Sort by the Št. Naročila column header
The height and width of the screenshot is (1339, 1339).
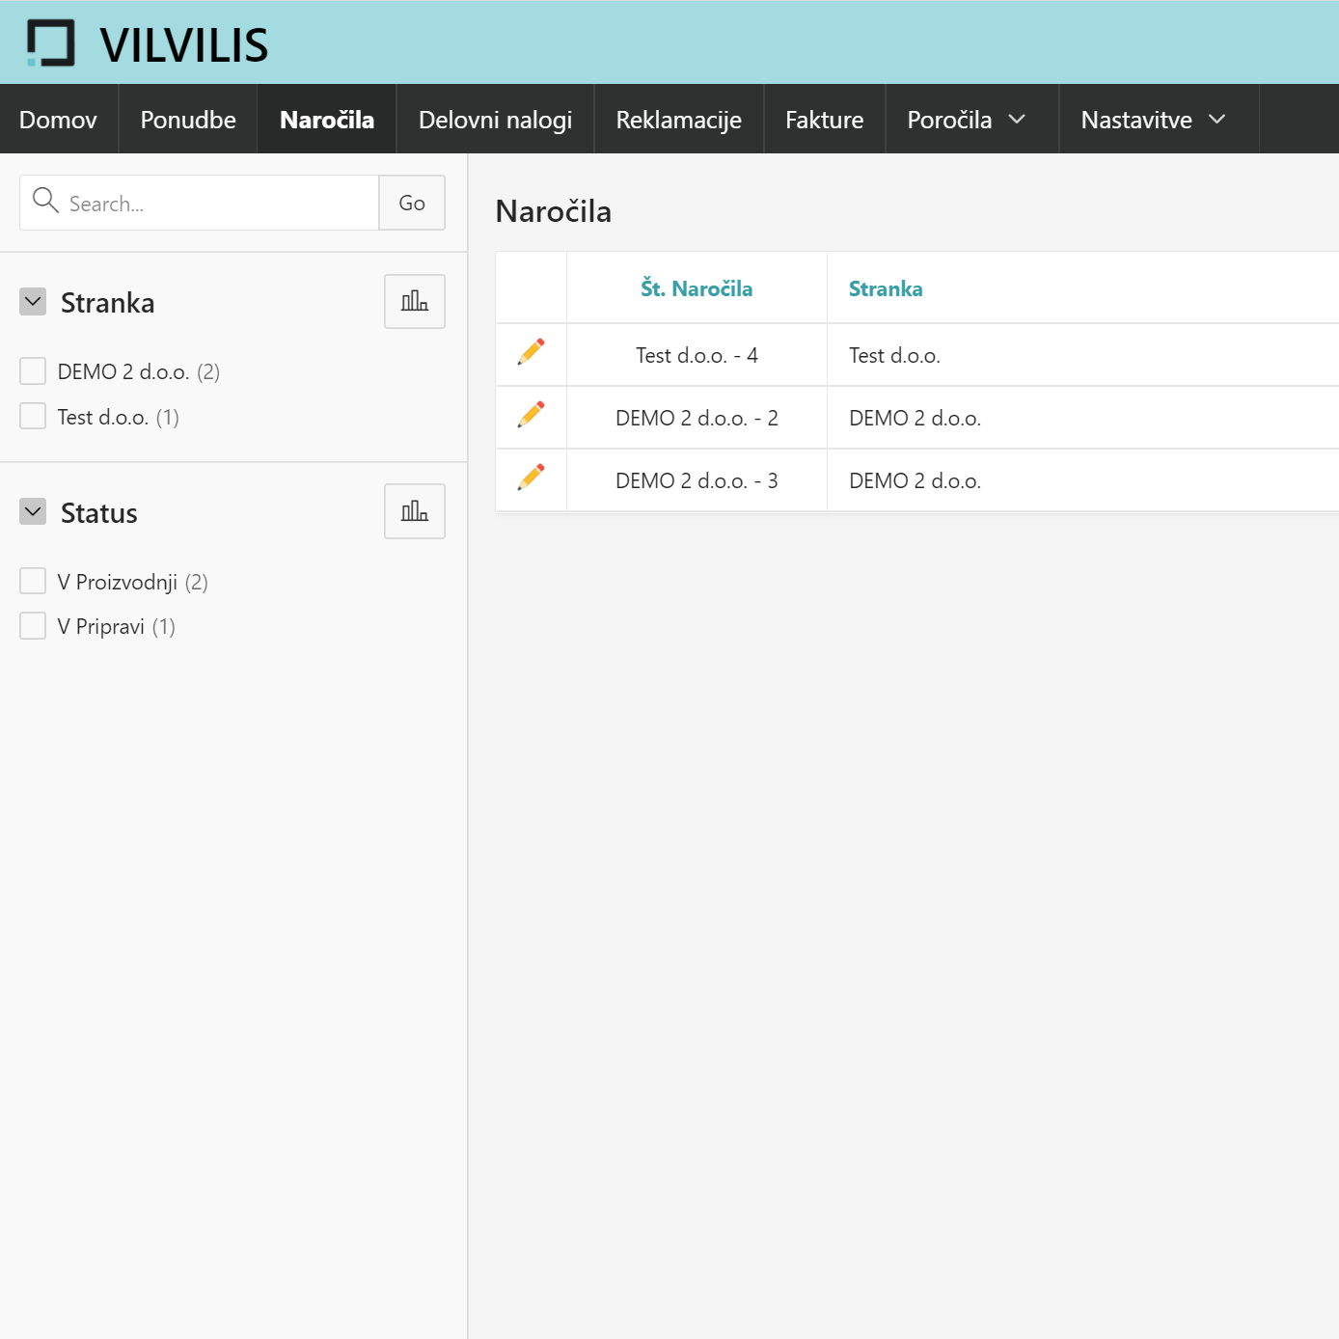(x=697, y=288)
